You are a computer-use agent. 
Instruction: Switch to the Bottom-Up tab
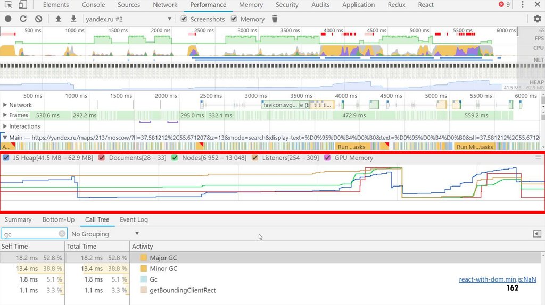coord(59,219)
